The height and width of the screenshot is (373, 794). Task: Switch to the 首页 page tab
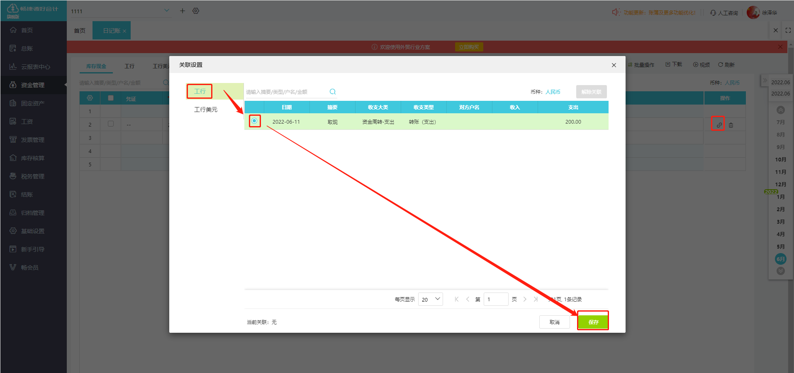pos(80,31)
